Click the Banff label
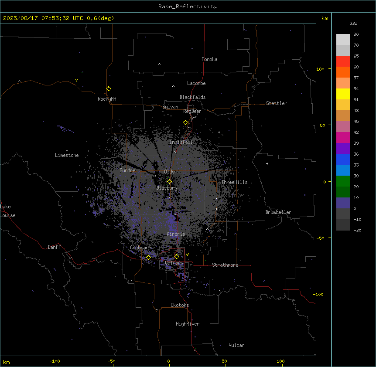 coord(54,247)
